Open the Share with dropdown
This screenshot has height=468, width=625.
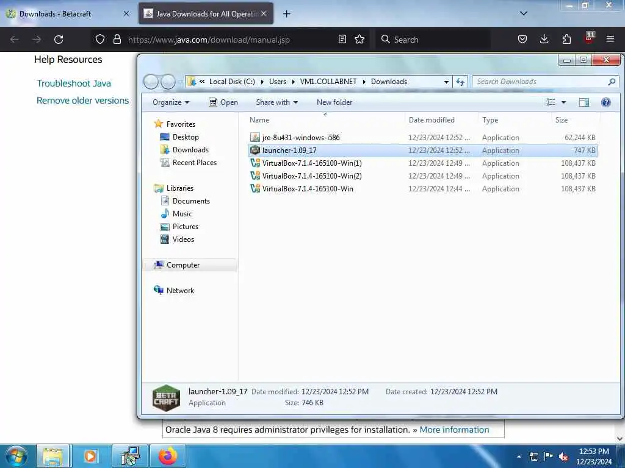(x=277, y=102)
